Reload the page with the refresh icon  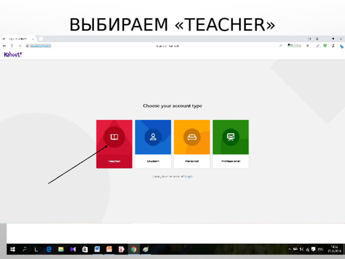(x=20, y=46)
